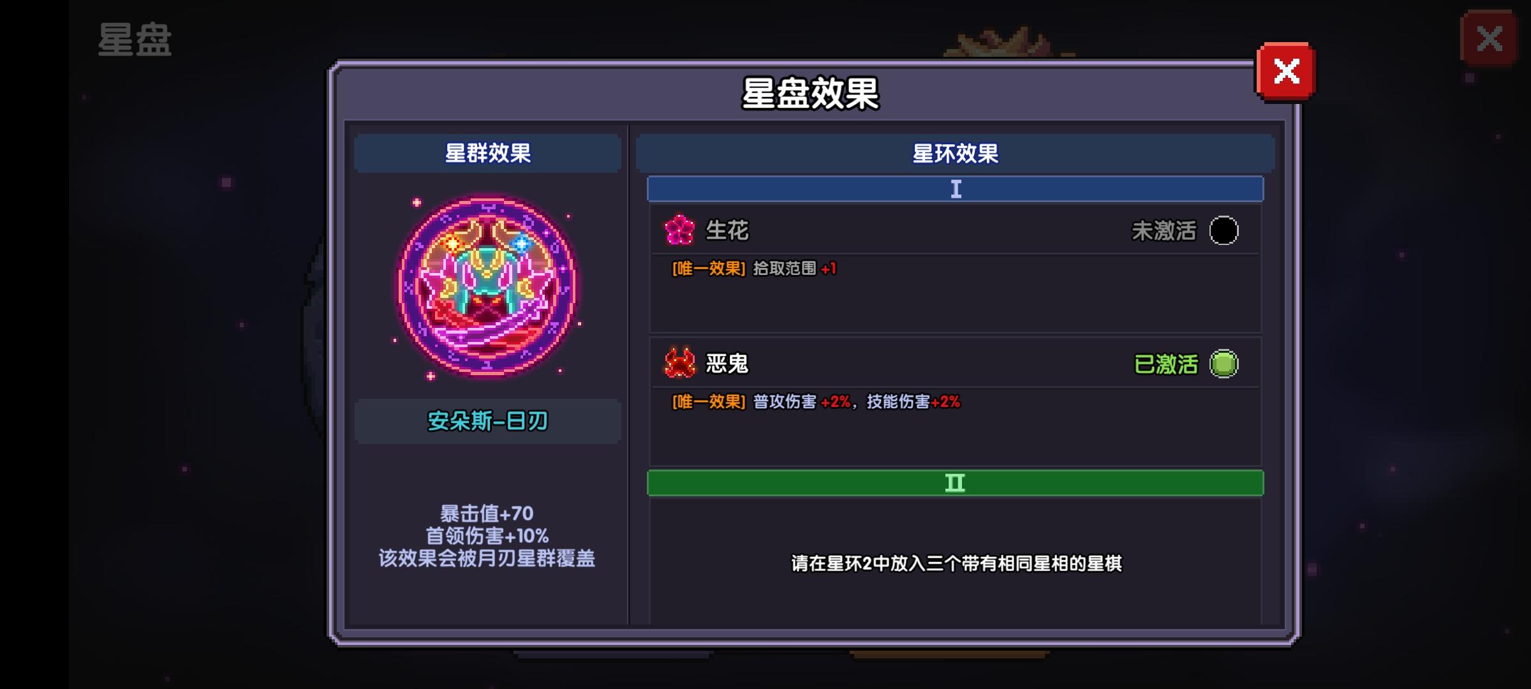Expand the 生花 effect row
Viewport: 1531px width, 689px height.
click(x=955, y=230)
